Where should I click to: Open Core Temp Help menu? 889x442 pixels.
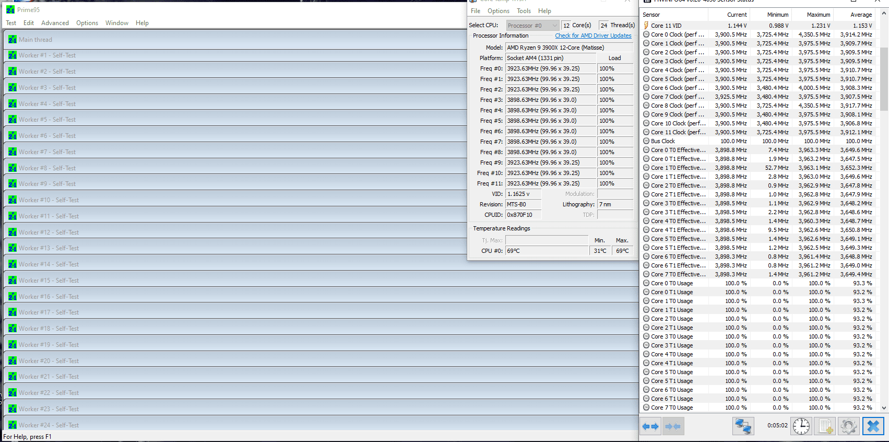pyautogui.click(x=544, y=11)
